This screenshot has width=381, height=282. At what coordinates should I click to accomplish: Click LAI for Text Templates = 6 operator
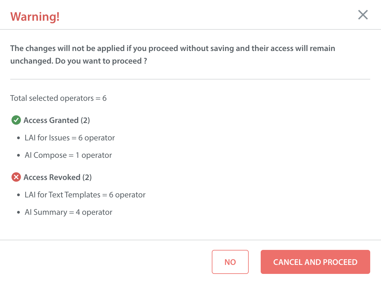pos(85,195)
